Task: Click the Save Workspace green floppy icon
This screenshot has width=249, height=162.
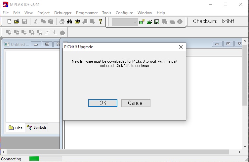Action: coord(157,21)
